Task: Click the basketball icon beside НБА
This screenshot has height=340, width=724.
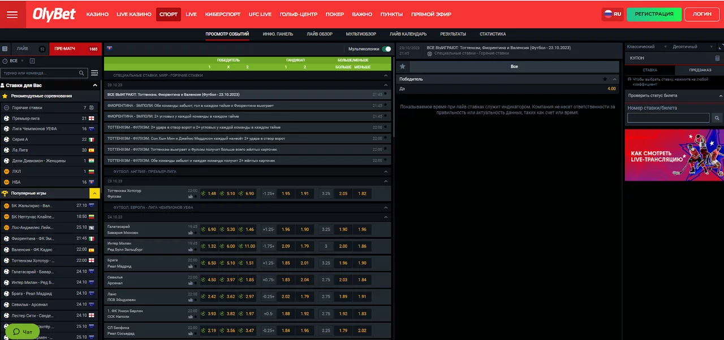Action: (x=6, y=182)
